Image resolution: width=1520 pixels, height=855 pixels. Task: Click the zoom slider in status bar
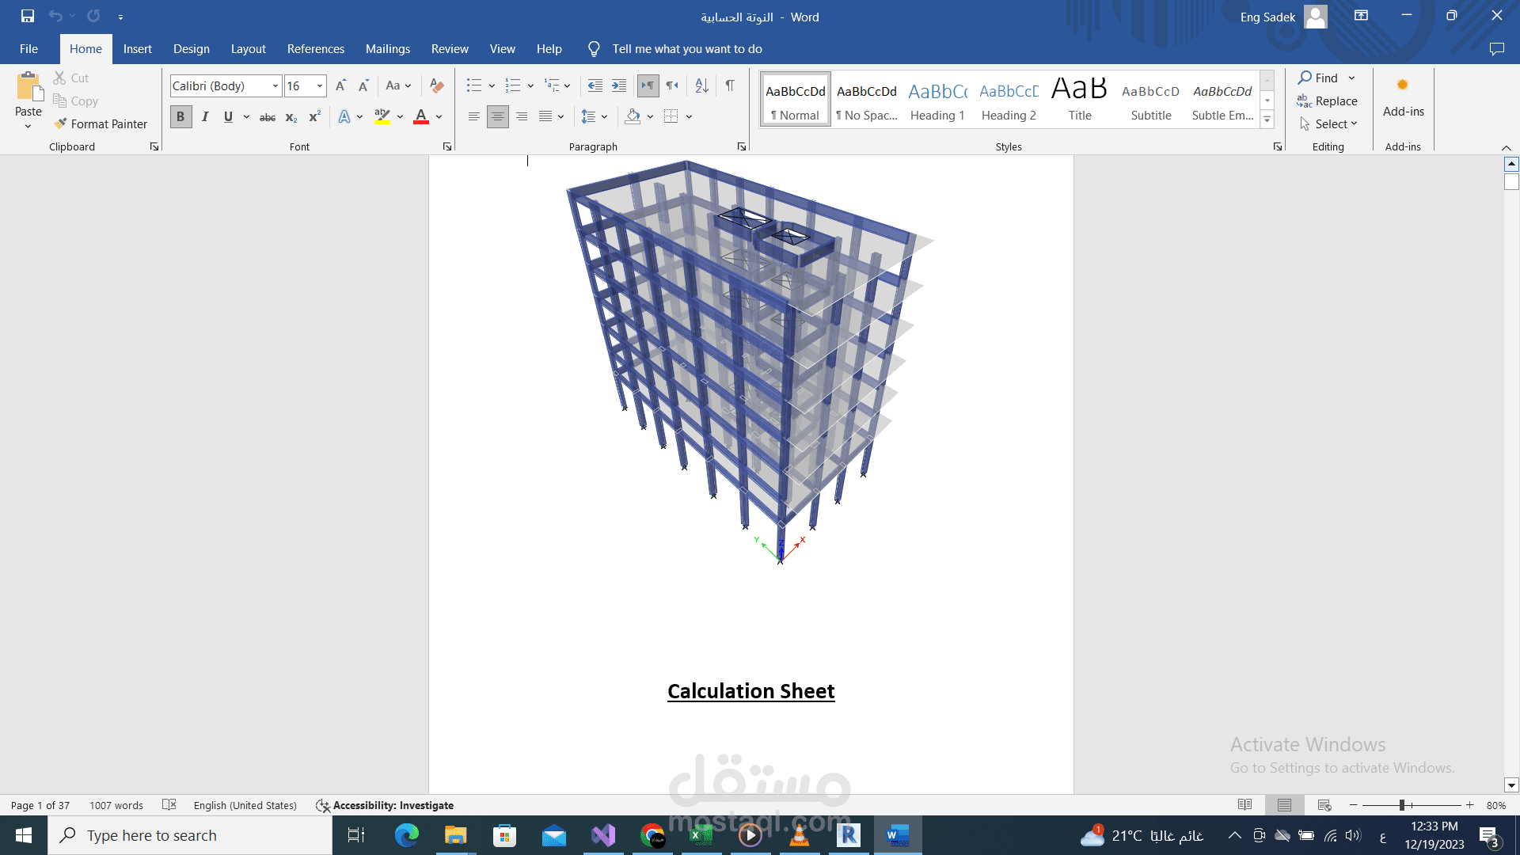(1402, 805)
